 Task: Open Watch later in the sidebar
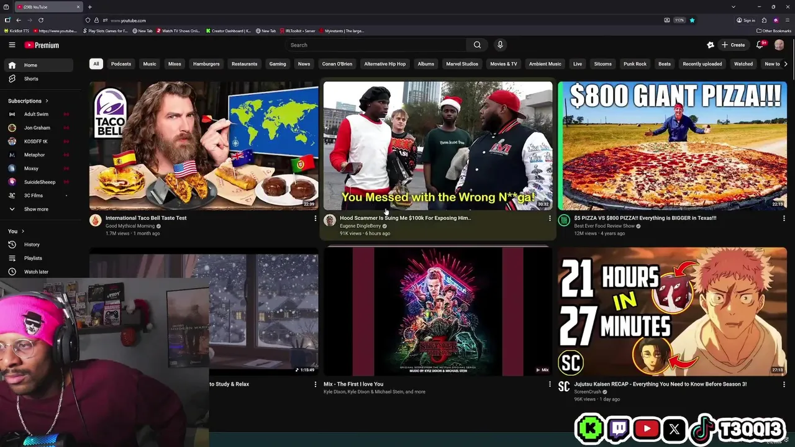[x=38, y=272]
